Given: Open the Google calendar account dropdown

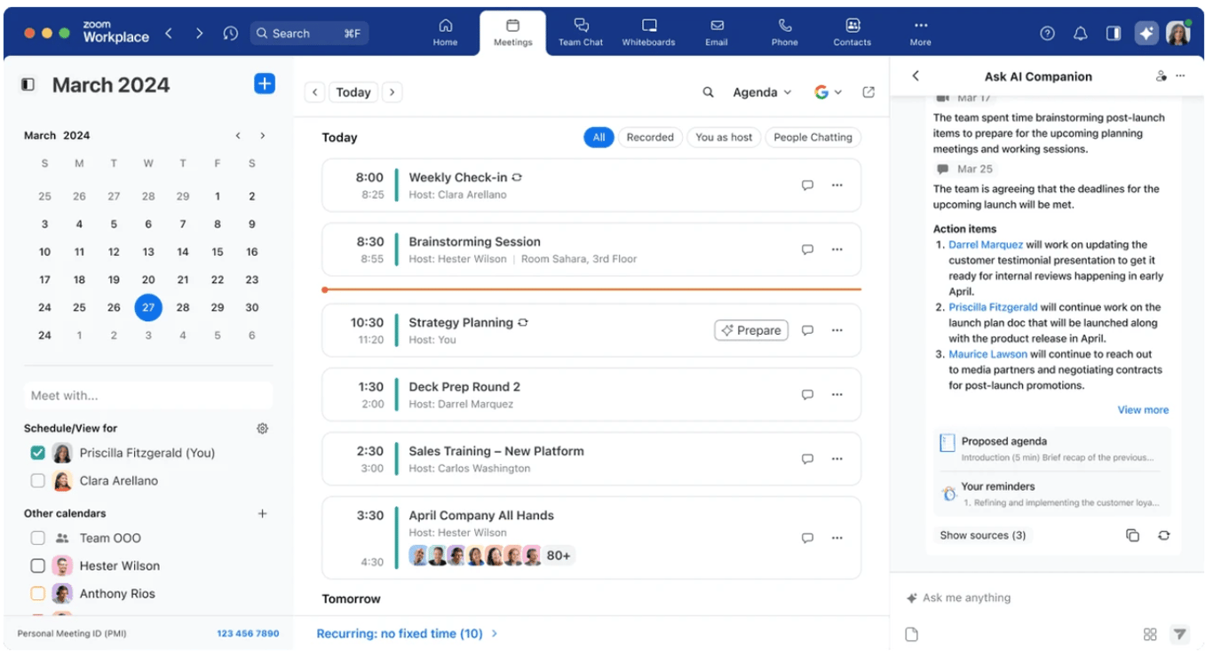Looking at the screenshot, I should point(828,92).
